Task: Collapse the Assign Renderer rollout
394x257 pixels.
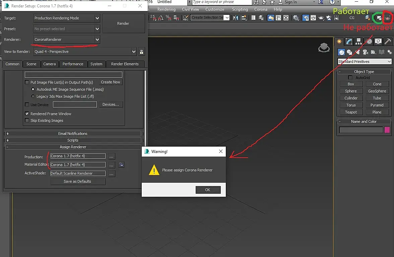Action: 73,147
